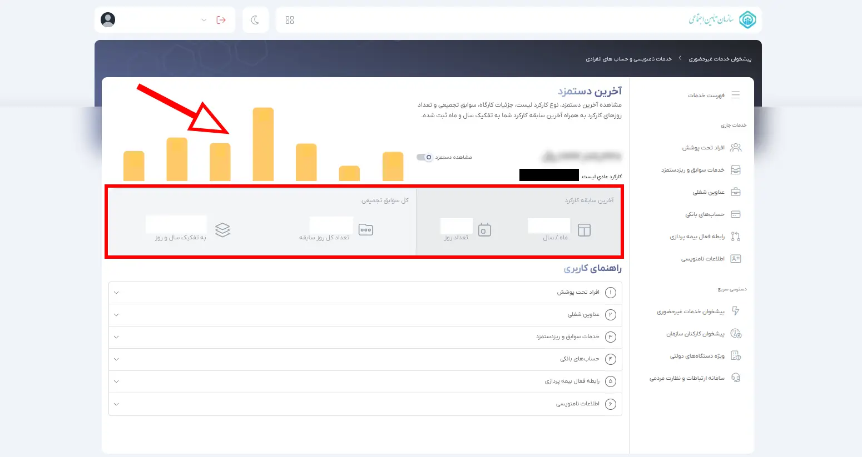
Task: Click the آخرین سابقه کارکرد card
Action: pos(519,222)
